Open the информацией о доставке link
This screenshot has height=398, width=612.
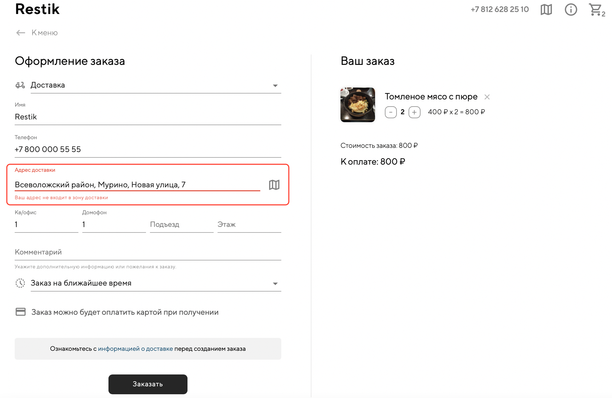coord(135,349)
